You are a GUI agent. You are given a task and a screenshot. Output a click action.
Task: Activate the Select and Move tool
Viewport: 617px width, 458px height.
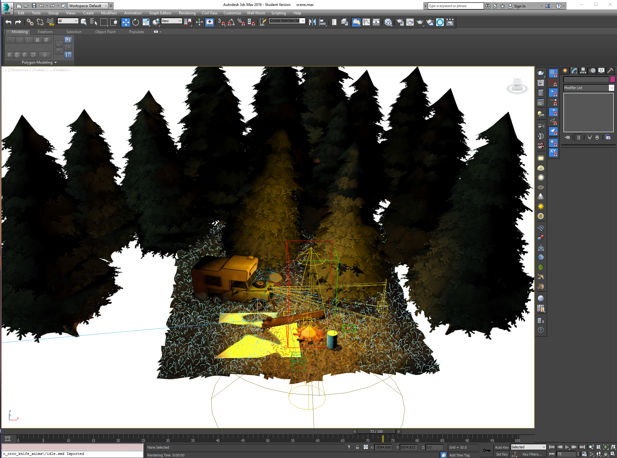click(126, 22)
